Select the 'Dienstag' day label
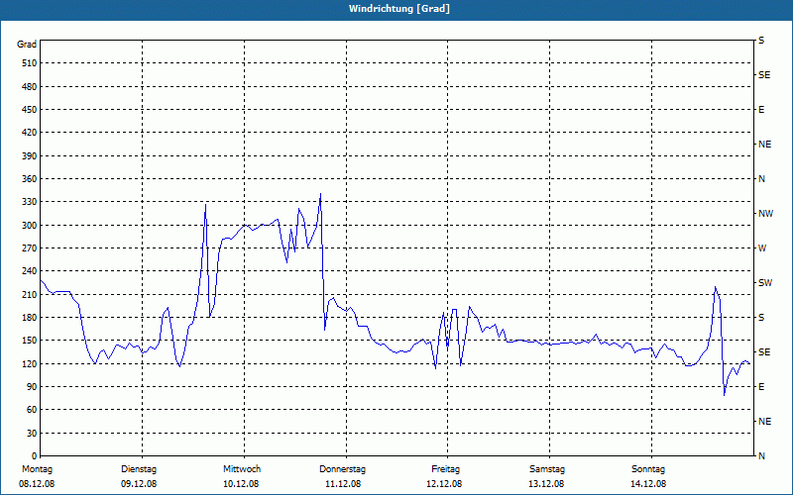This screenshot has height=495, width=793. tap(139, 469)
